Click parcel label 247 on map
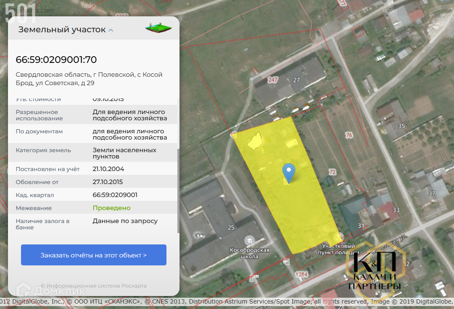 pyautogui.click(x=272, y=80)
